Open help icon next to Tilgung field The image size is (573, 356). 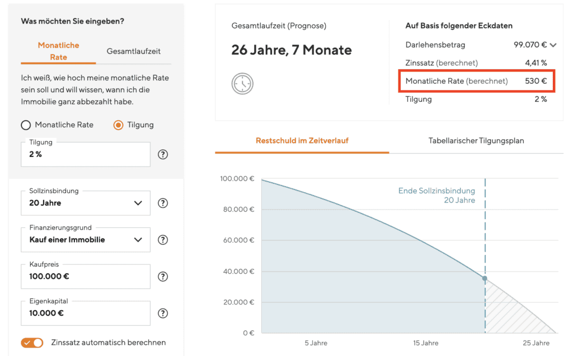coord(163,154)
